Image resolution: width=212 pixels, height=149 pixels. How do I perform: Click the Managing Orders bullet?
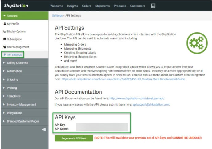(75, 44)
